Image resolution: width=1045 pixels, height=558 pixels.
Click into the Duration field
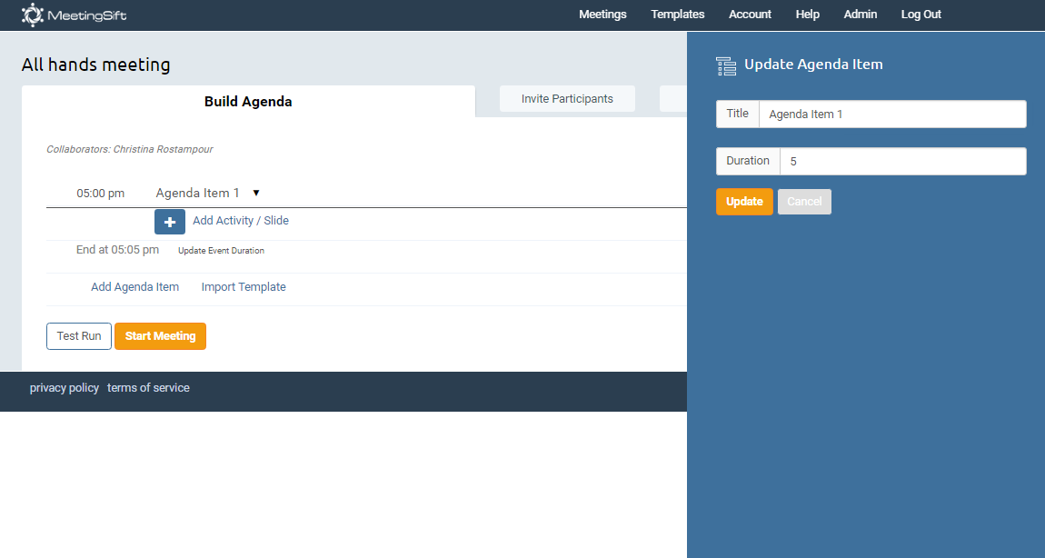[902, 162]
